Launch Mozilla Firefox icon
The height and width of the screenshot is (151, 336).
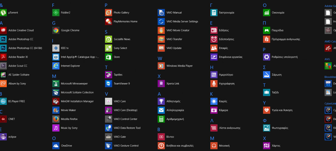click(x=56, y=119)
